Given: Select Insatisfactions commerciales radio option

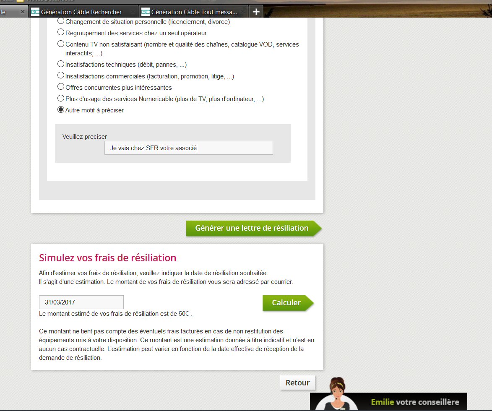Looking at the screenshot, I should point(61,75).
